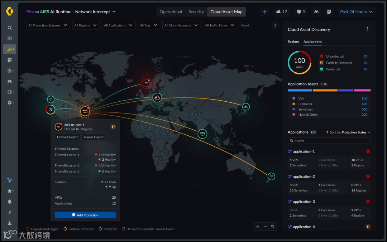The image size is (387, 242).
Task: Click the partially protected shield on application-4
Action: click(368, 227)
